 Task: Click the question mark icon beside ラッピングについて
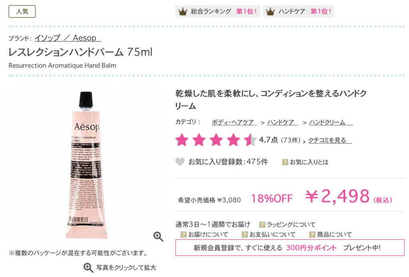[262, 224]
